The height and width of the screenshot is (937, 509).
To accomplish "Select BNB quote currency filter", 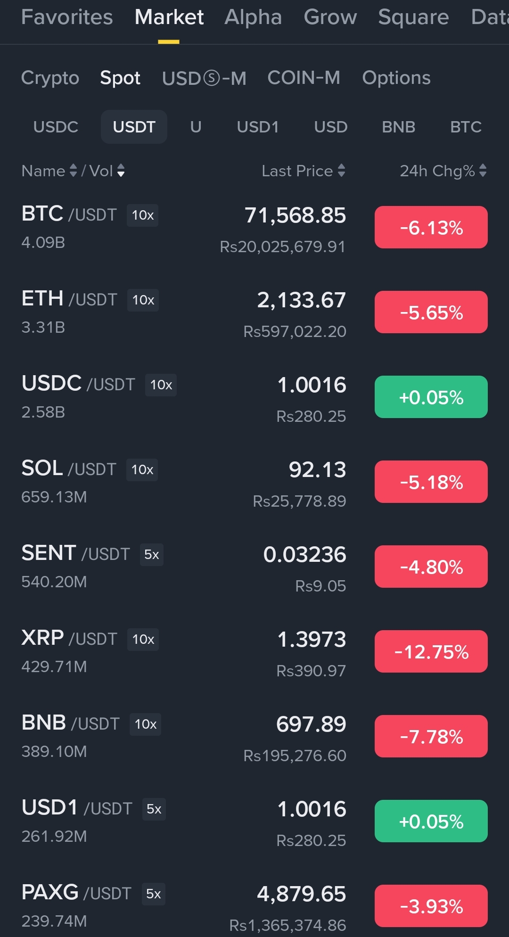I will tap(398, 127).
